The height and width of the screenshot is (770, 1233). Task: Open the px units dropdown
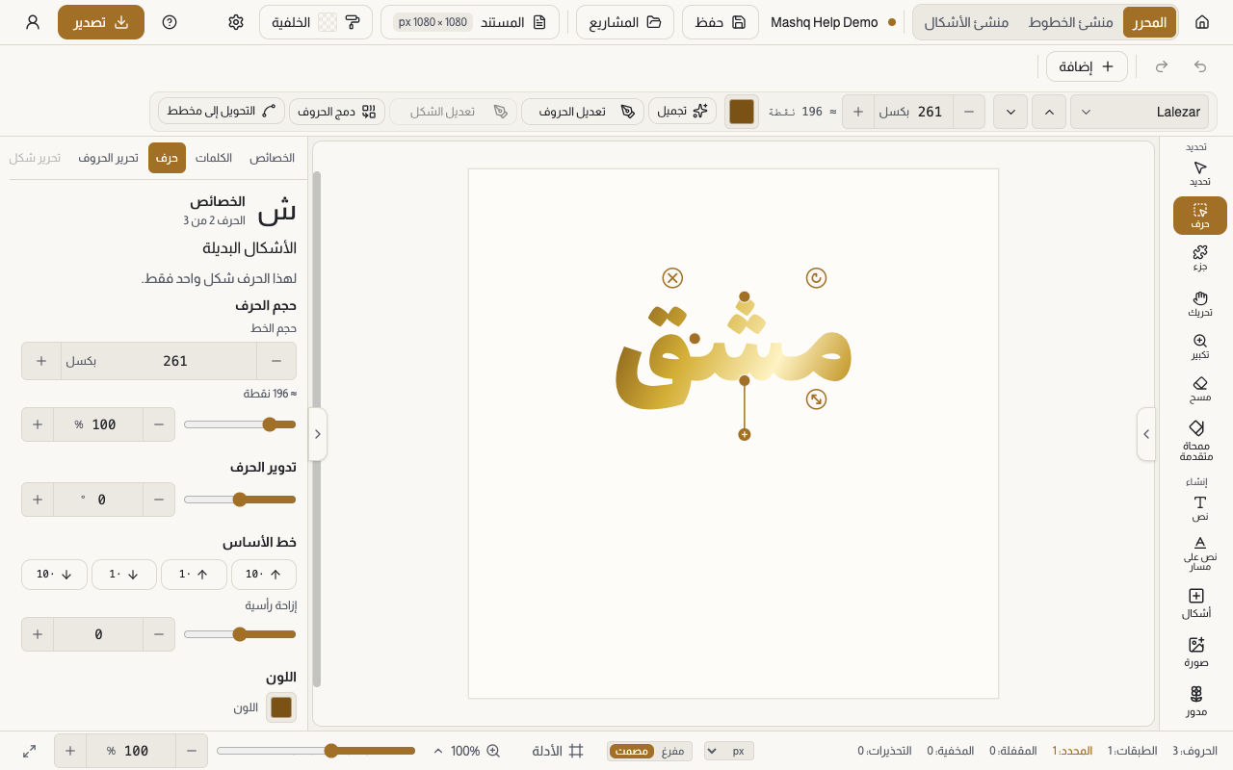pos(729,751)
